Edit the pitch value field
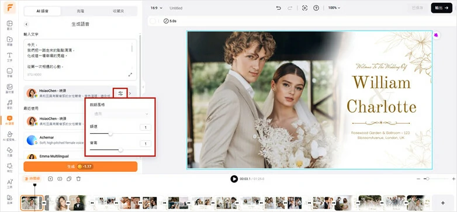The height and width of the screenshot is (212, 457). [x=145, y=143]
